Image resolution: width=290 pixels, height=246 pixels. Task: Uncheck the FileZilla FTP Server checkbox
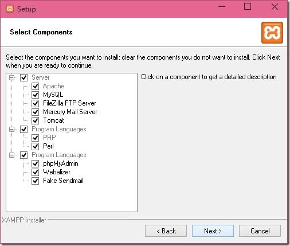[x=35, y=103]
